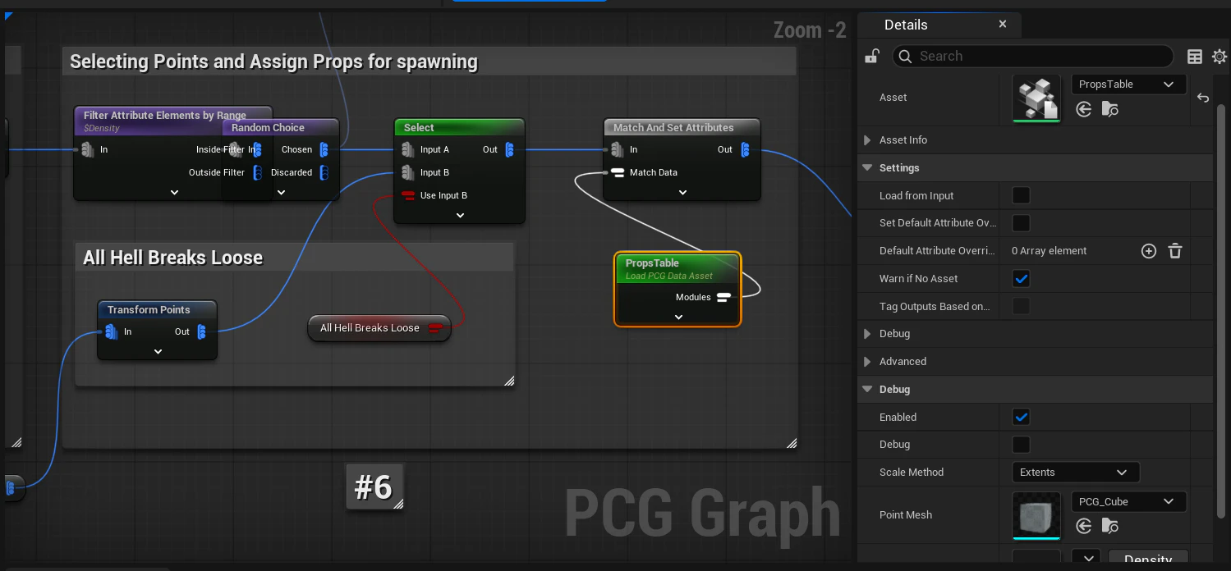
Task: Click the Match Data pin
Action: pos(617,172)
